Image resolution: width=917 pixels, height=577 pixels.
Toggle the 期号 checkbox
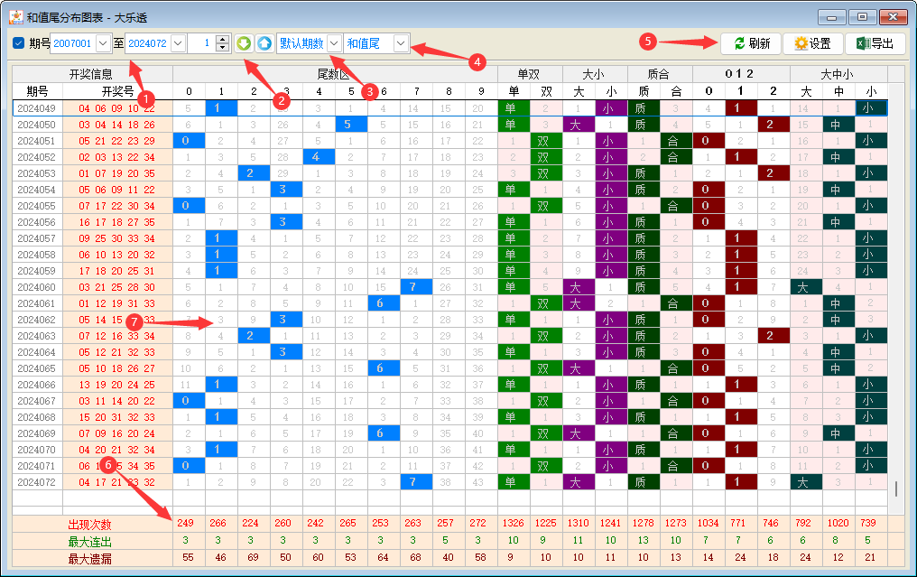pos(18,43)
